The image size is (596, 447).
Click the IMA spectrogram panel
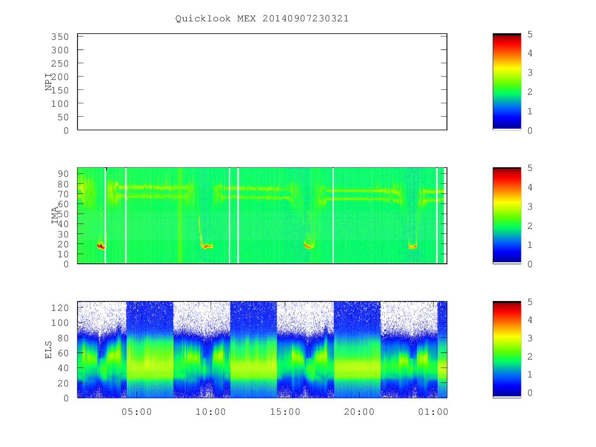[262, 216]
